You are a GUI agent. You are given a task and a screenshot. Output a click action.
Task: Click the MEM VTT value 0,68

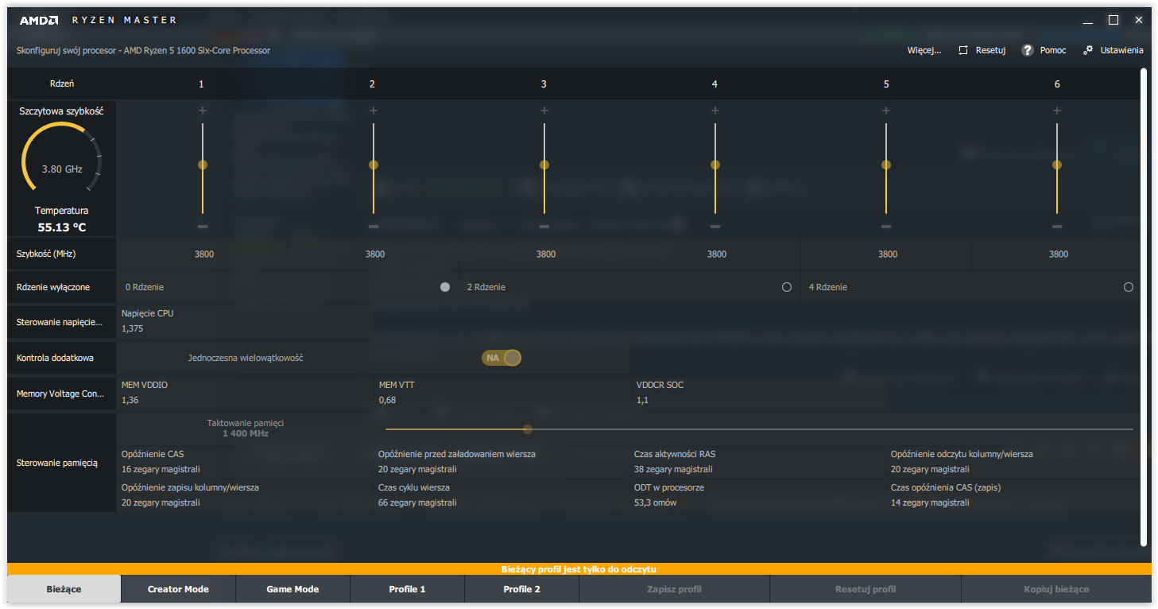387,400
